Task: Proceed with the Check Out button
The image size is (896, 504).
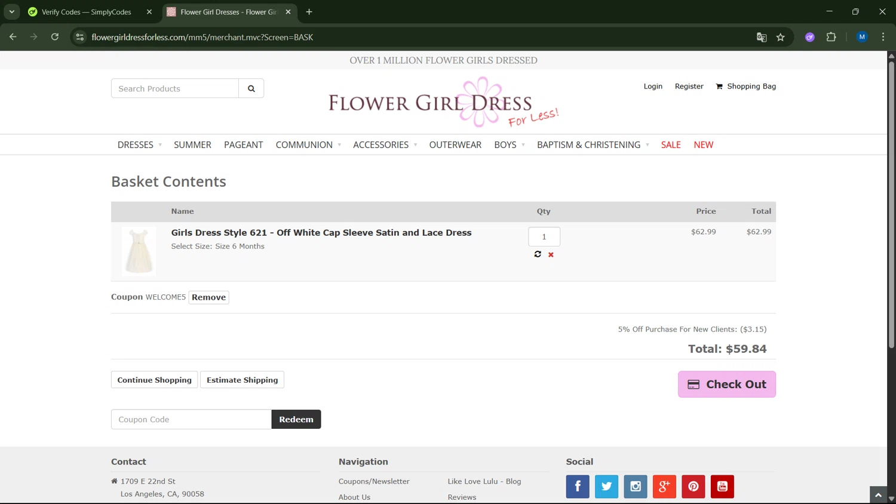Action: (x=726, y=385)
